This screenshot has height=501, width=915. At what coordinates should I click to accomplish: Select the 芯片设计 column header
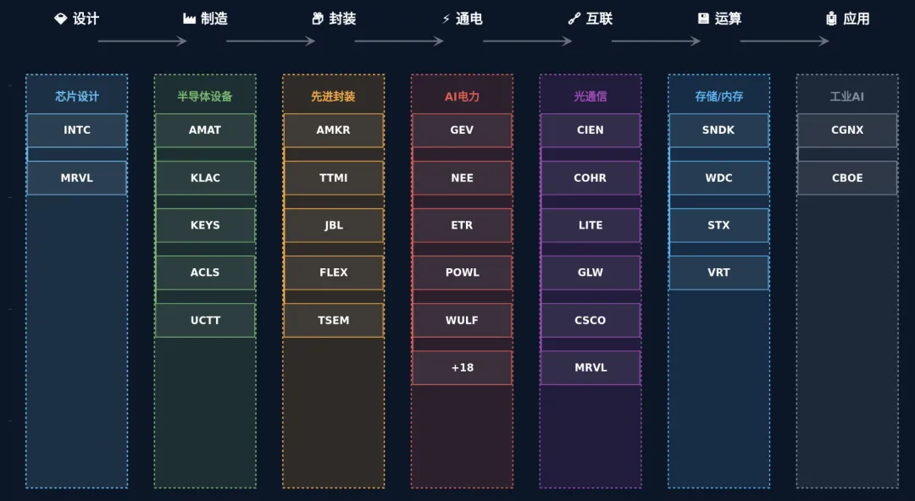77,96
